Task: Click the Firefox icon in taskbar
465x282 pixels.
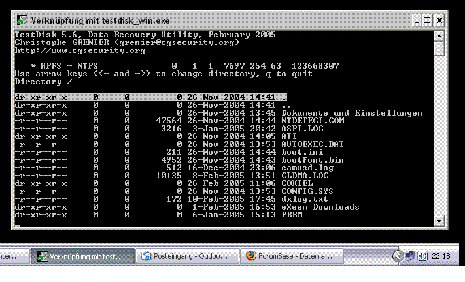Action: pyautogui.click(x=251, y=256)
